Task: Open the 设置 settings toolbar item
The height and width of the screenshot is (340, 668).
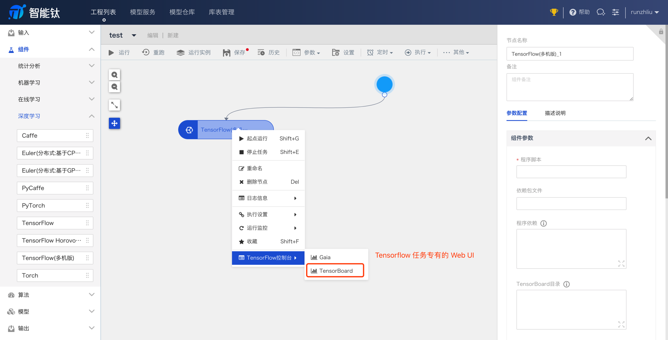Action: [343, 52]
